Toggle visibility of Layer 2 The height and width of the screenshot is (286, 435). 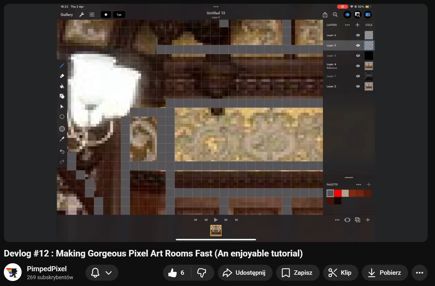point(358,86)
